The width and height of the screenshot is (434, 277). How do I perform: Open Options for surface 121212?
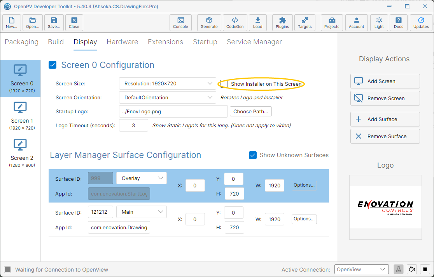tap(304, 219)
